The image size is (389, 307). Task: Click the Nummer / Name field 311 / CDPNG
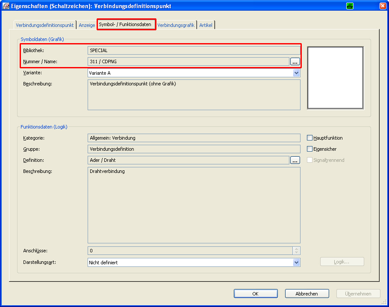[x=189, y=61]
